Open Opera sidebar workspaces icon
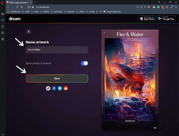This screenshot has height=136, width=179. pyautogui.click(x=3, y=14)
